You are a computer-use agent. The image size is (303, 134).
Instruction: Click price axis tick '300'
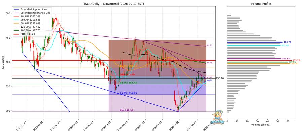pos(8,111)
